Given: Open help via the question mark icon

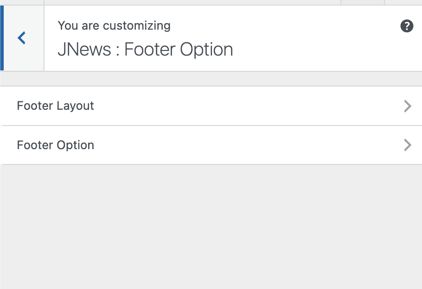Looking at the screenshot, I should click(x=407, y=26).
